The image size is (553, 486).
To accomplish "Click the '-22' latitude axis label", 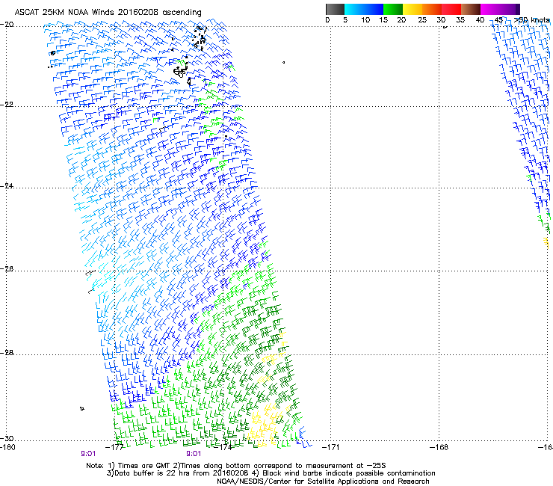I will [x=7, y=105].
